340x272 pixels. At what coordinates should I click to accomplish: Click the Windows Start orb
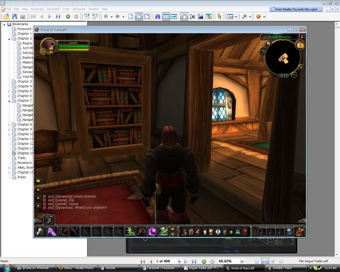pos(7,268)
